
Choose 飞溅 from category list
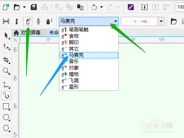(x=89, y=80)
